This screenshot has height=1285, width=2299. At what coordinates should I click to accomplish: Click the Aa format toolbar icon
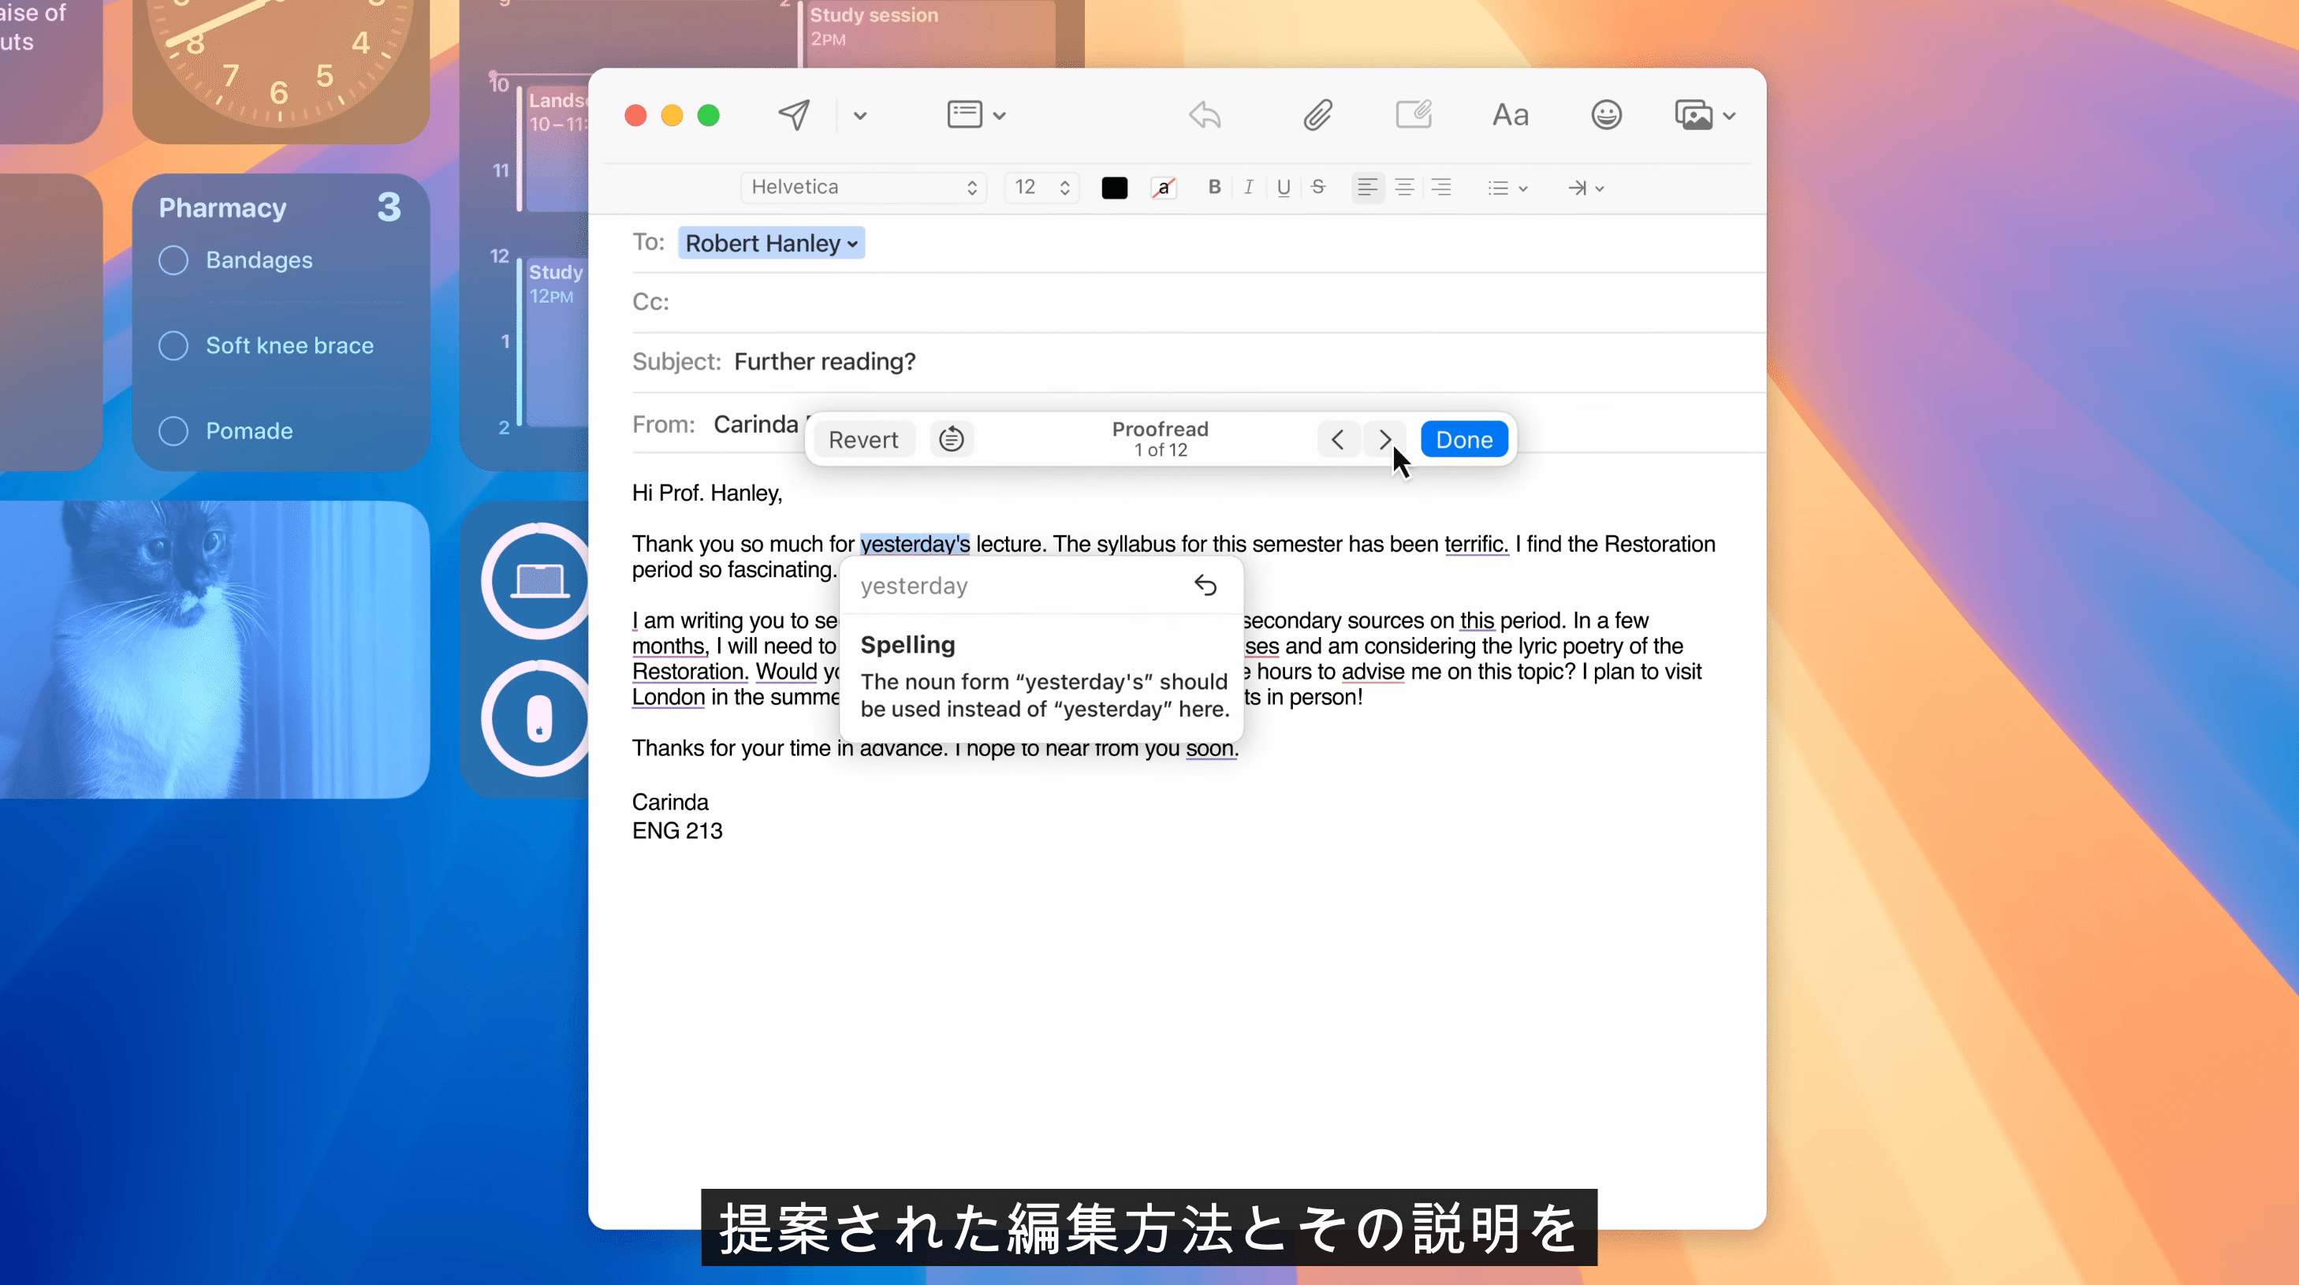pyautogui.click(x=1510, y=115)
